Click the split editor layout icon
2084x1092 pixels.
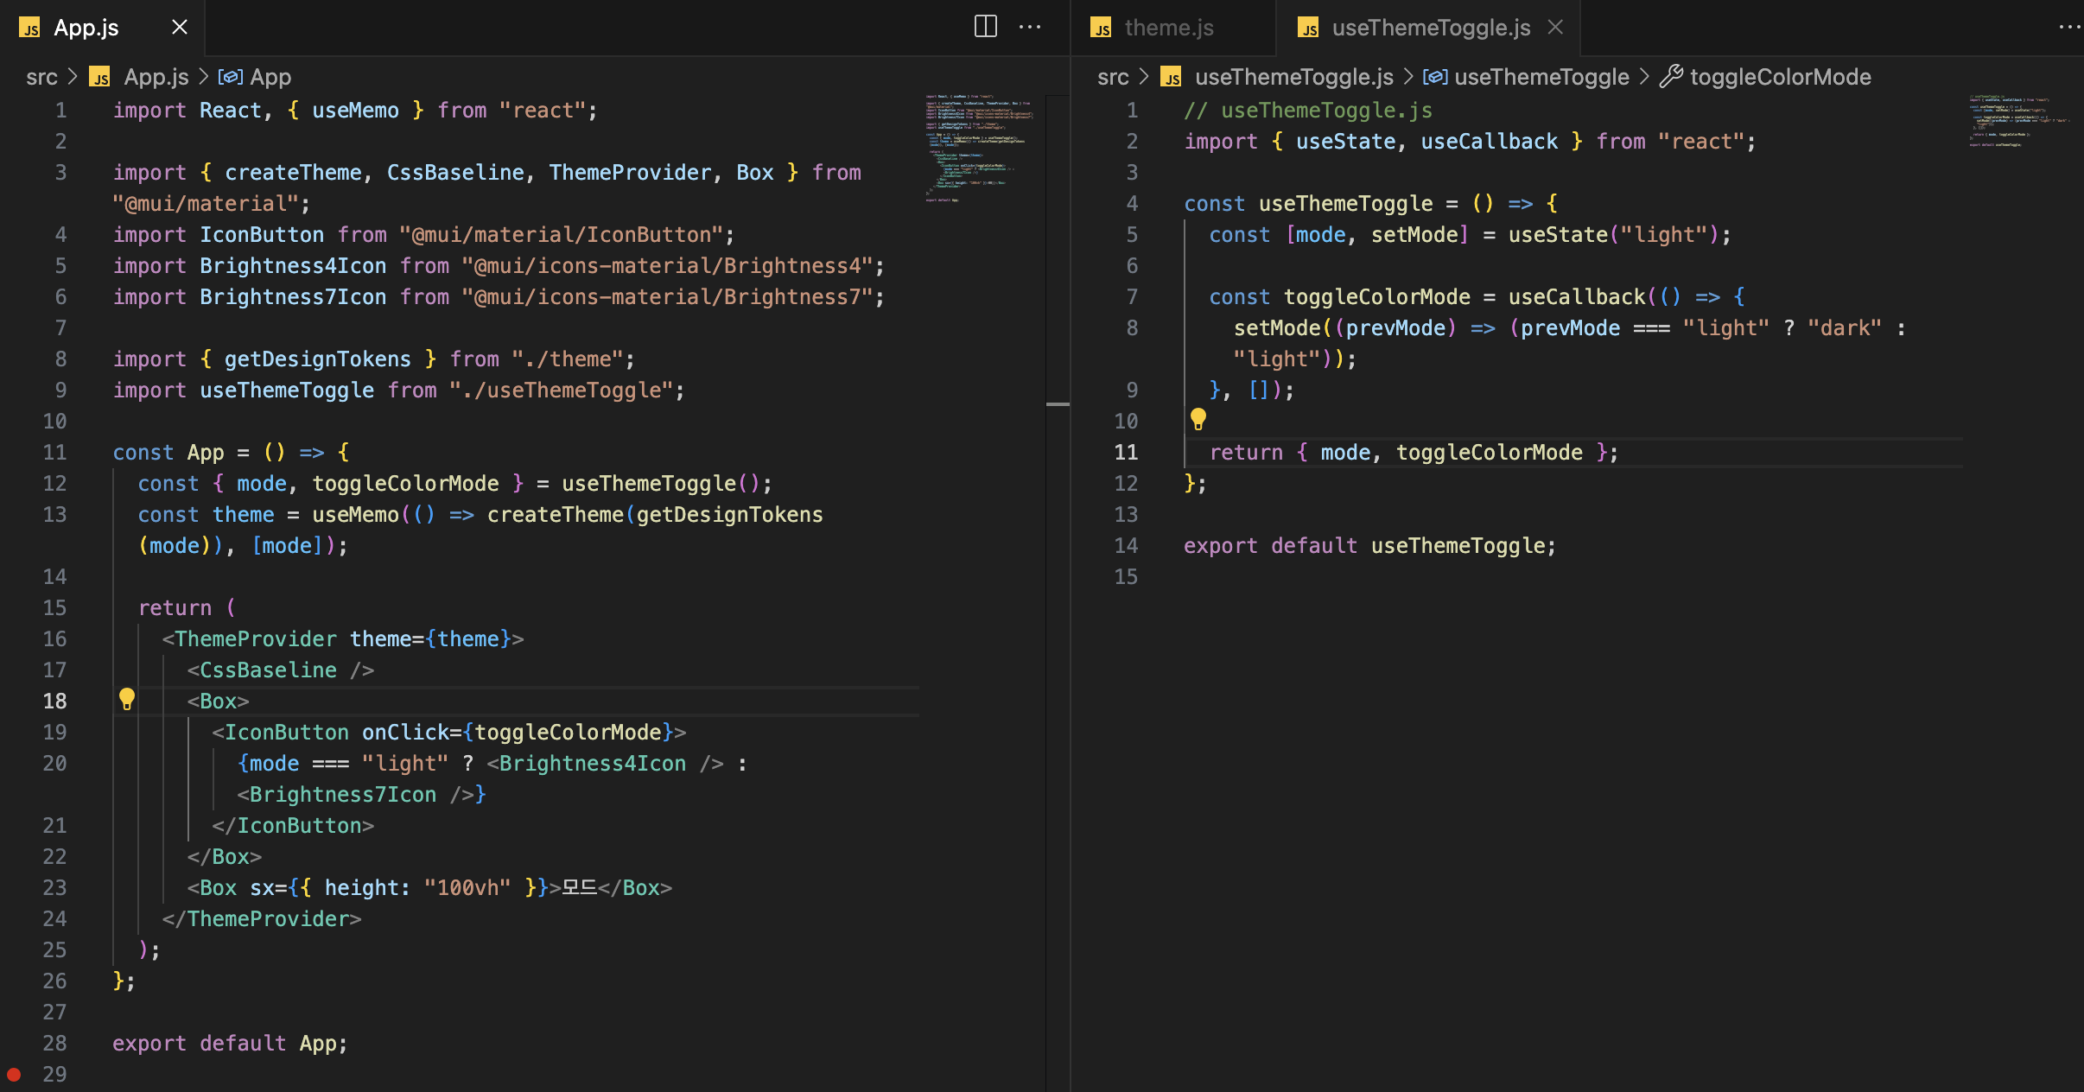tap(985, 27)
